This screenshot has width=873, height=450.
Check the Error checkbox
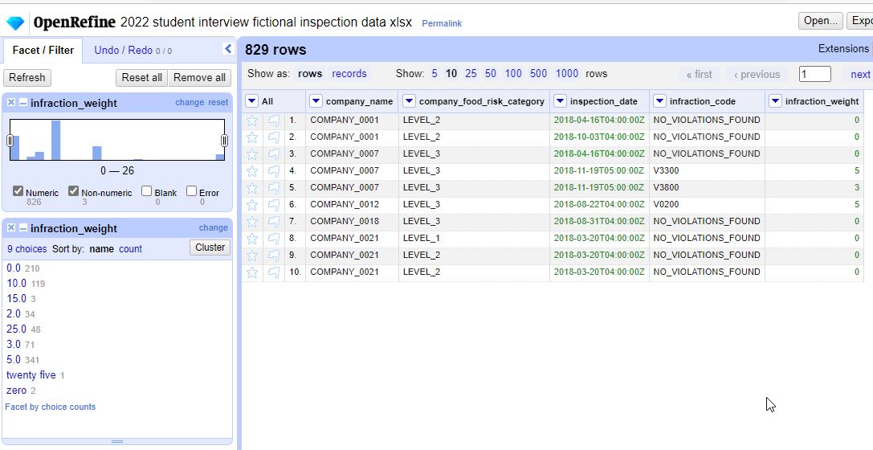point(191,191)
